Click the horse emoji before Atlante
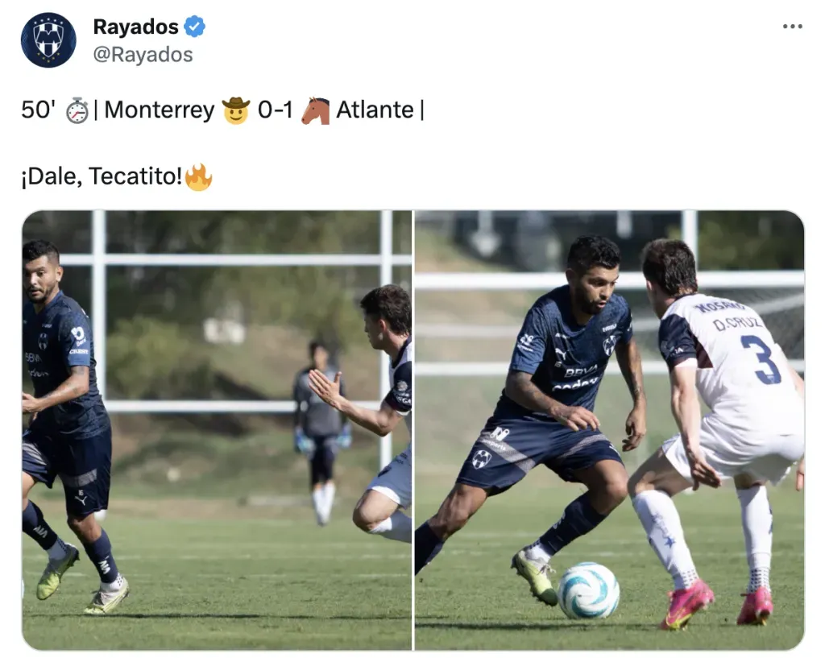 [x=316, y=110]
